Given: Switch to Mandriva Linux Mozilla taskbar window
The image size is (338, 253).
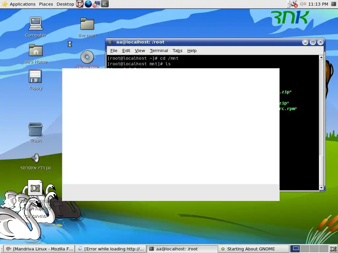Looking at the screenshot, I should pyautogui.click(x=39, y=249).
